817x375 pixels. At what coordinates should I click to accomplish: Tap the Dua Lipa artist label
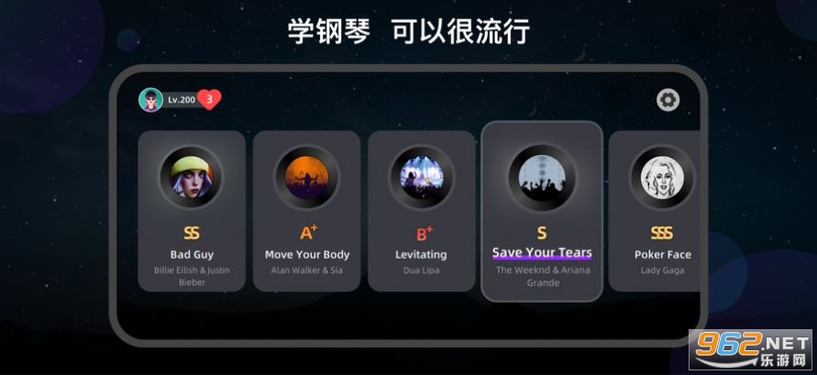(x=421, y=270)
